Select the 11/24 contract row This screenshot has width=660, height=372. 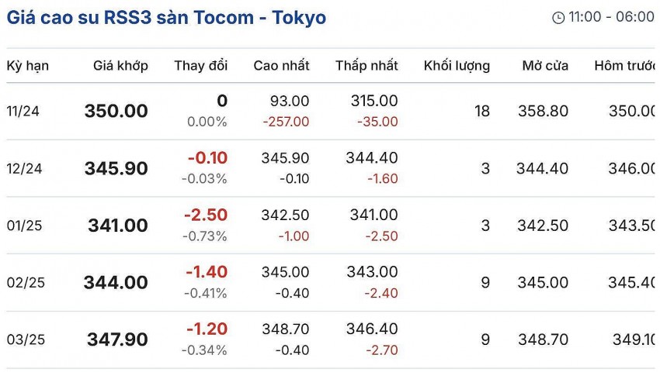pyautogui.click(x=23, y=112)
